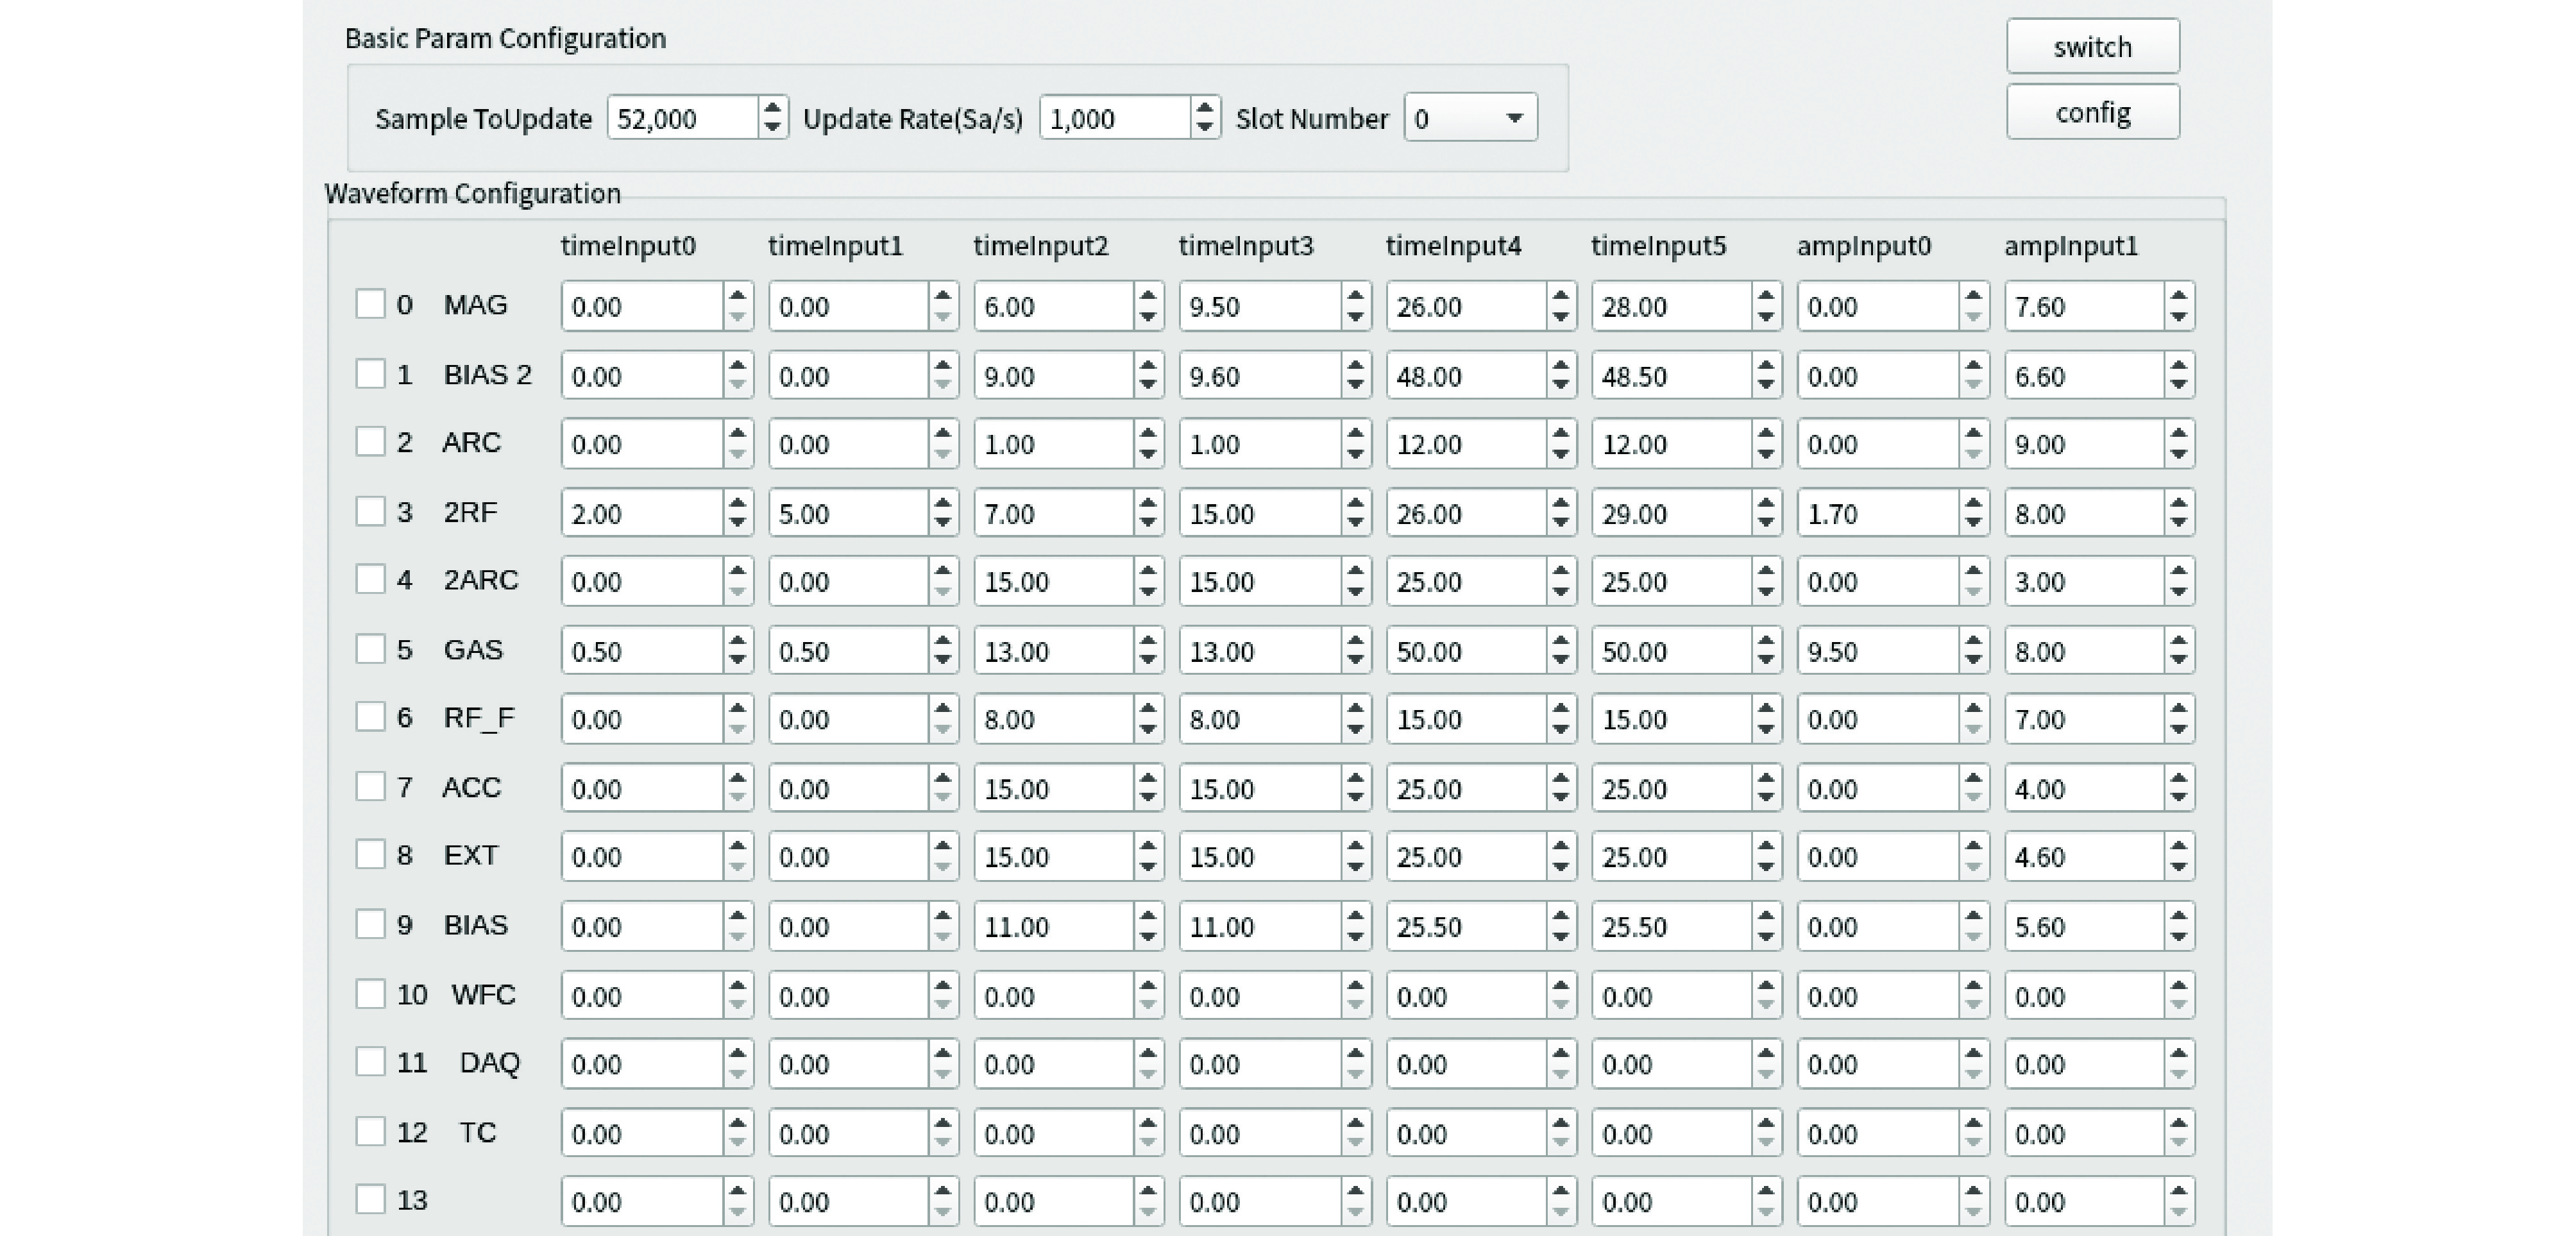Click BIAS timeInput4 field showing 25.50
This screenshot has width=2576, height=1236.
[1467, 927]
